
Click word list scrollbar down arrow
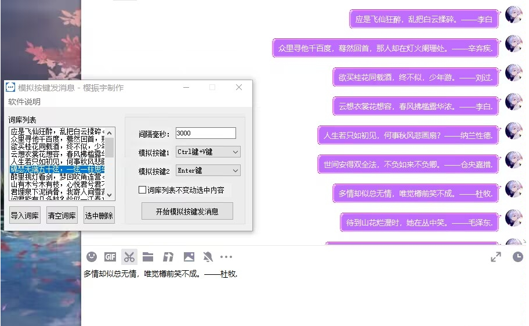(x=109, y=195)
